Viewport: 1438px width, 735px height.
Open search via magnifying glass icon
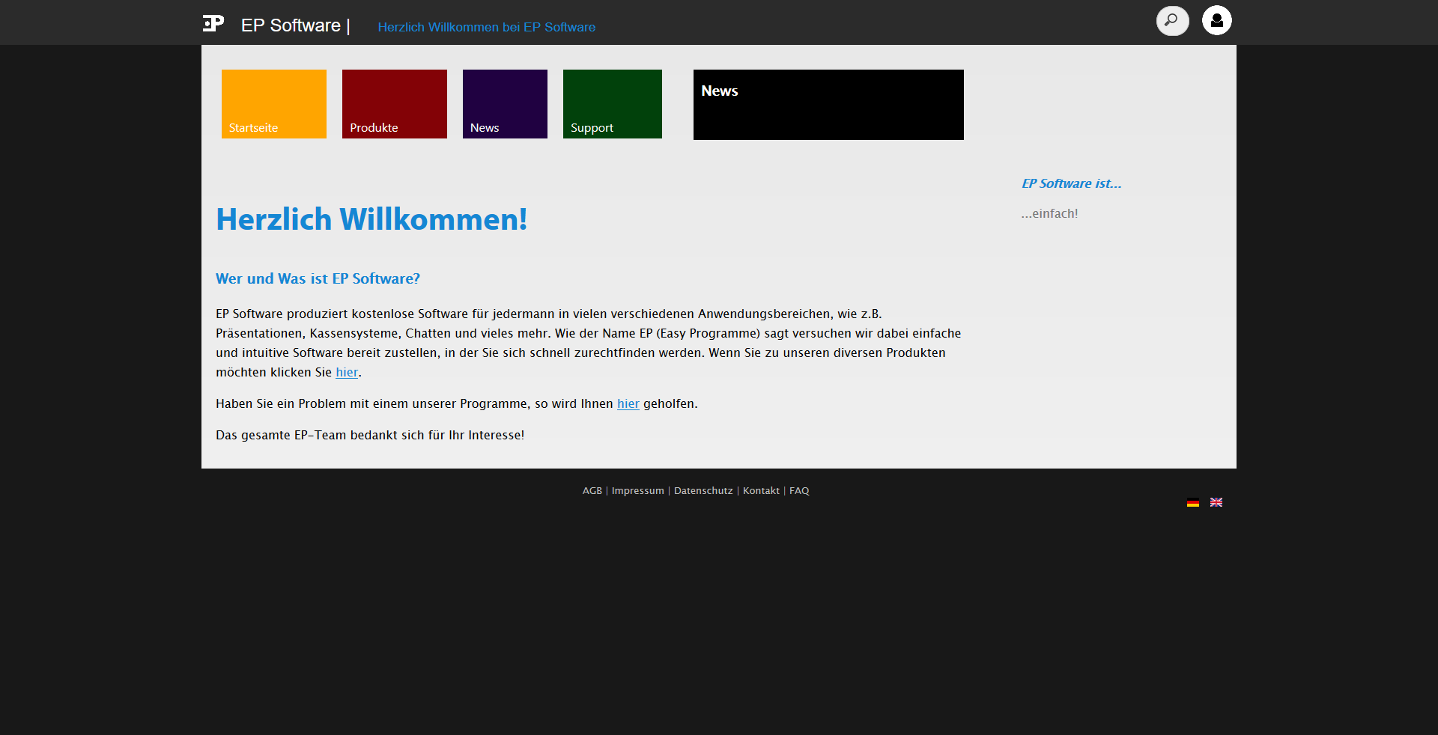[x=1172, y=21]
